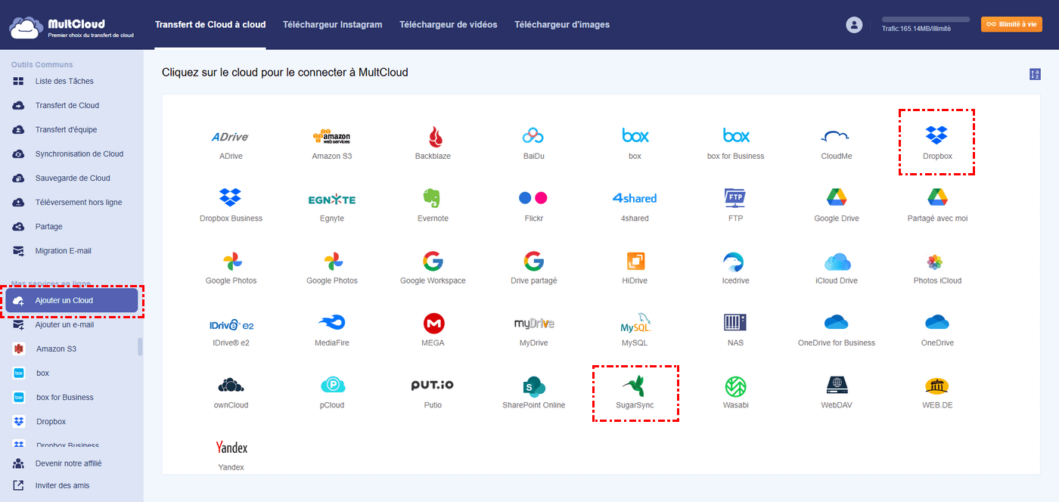Click the Yandex icon

pyautogui.click(x=231, y=448)
